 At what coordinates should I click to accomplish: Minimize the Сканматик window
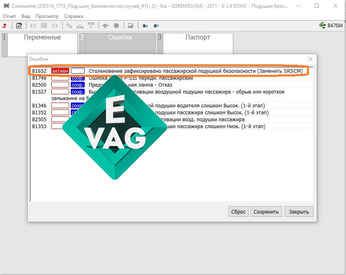click(x=298, y=6)
